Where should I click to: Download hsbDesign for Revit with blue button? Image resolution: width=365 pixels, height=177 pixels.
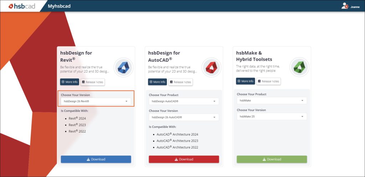pos(96,159)
